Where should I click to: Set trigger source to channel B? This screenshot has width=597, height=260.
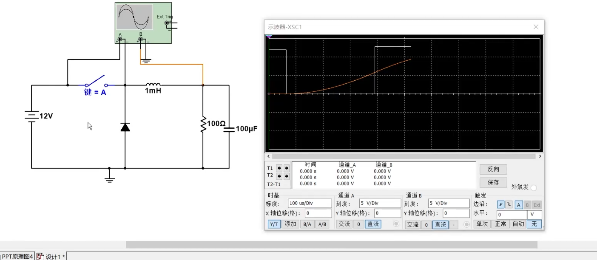pos(528,204)
